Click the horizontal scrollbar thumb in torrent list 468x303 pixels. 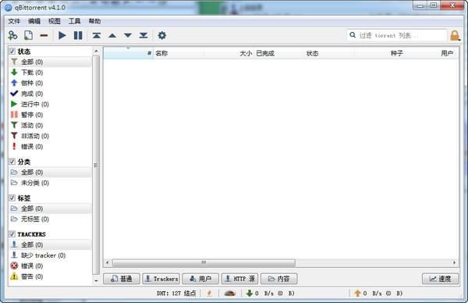pos(204,262)
